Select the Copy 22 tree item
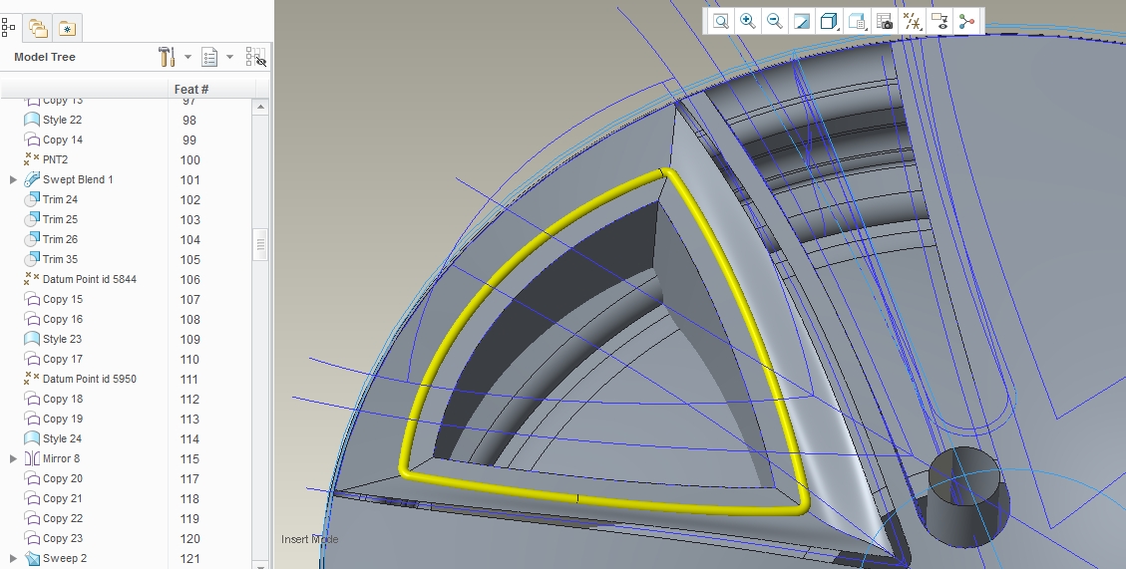The width and height of the screenshot is (1126, 569). (63, 518)
